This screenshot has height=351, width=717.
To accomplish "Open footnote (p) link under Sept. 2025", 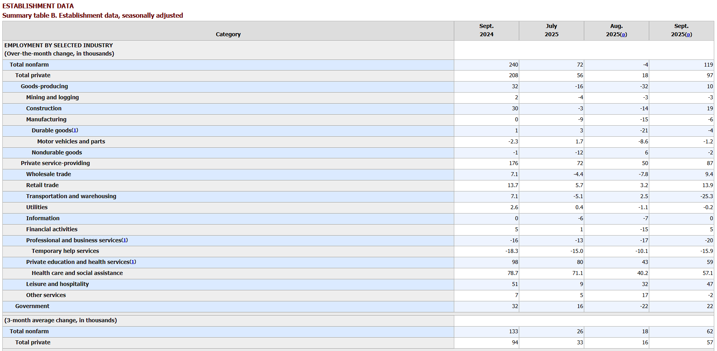I will click(x=689, y=35).
